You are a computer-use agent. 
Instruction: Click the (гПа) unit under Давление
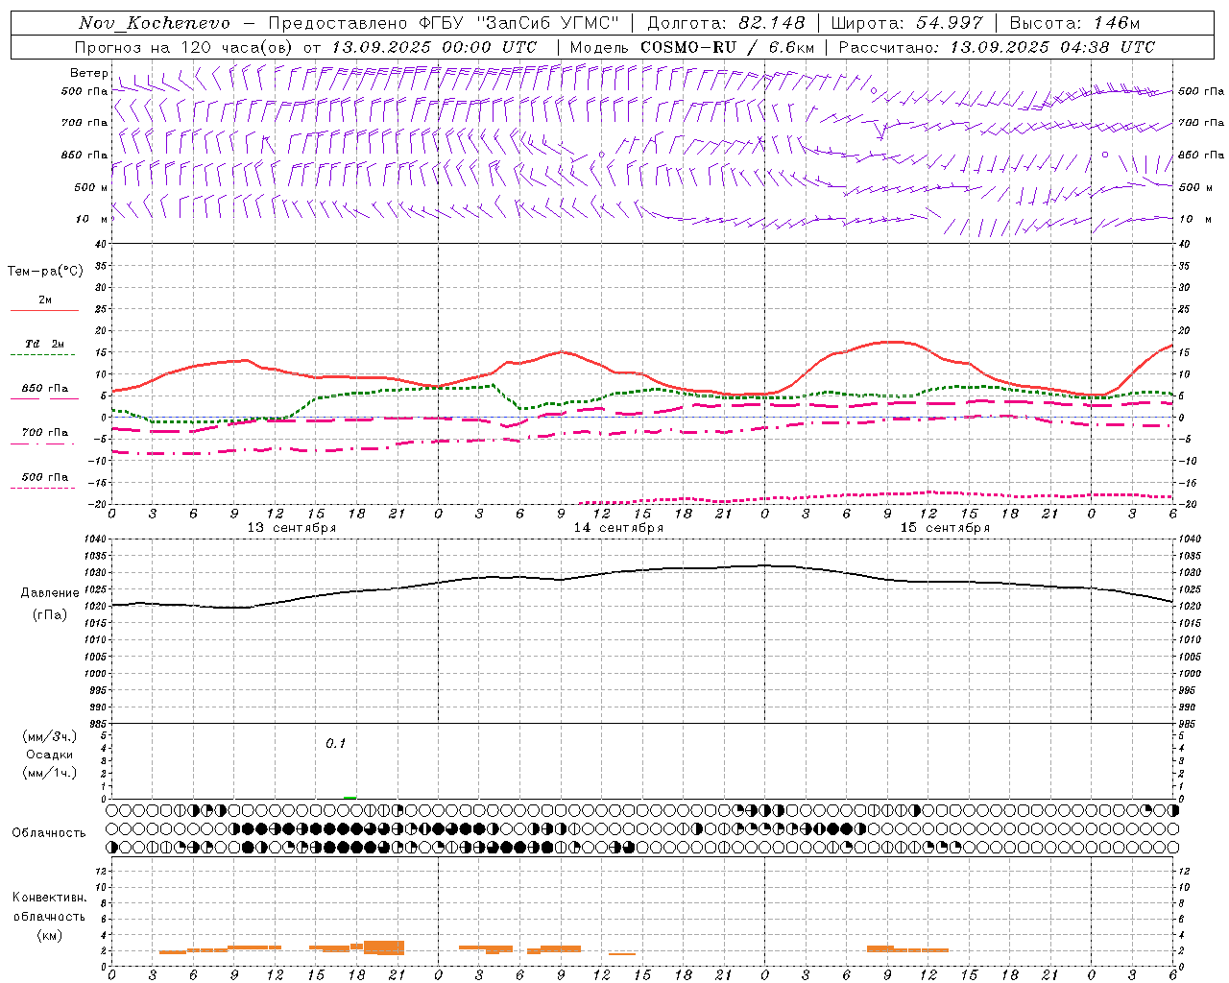49,615
